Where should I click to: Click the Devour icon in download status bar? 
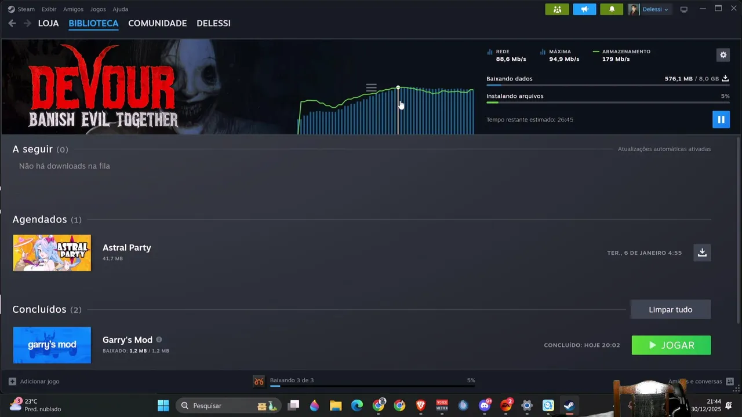(259, 381)
